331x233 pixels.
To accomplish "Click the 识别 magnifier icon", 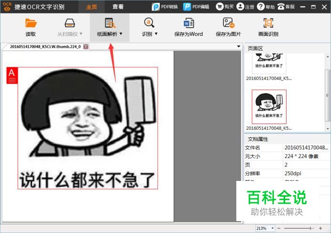I will (x=149, y=23).
